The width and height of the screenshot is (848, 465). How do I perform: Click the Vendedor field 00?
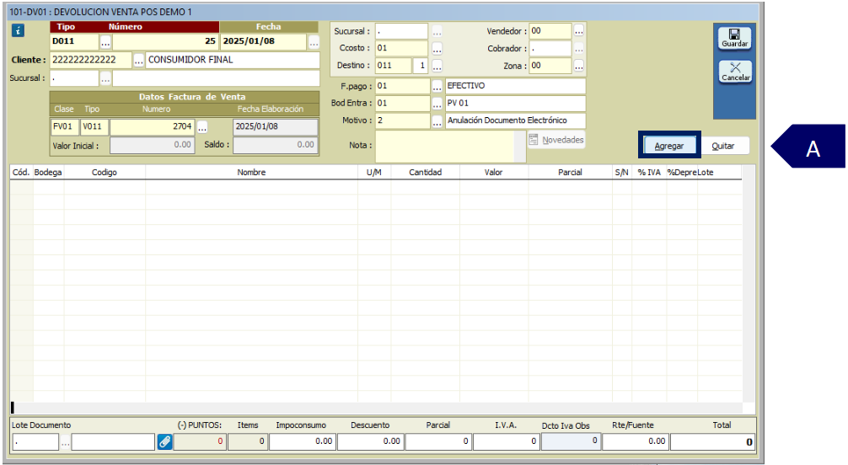(550, 31)
